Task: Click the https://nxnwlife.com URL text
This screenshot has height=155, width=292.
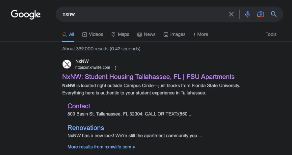Action: pos(93,67)
